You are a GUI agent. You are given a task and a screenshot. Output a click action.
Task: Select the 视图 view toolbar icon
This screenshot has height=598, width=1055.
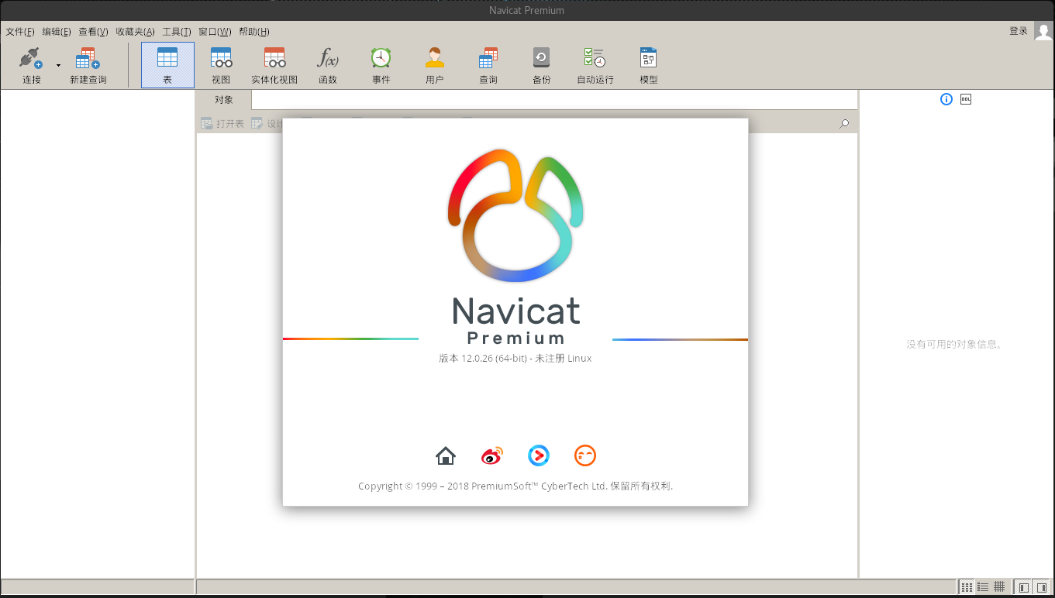pos(221,59)
